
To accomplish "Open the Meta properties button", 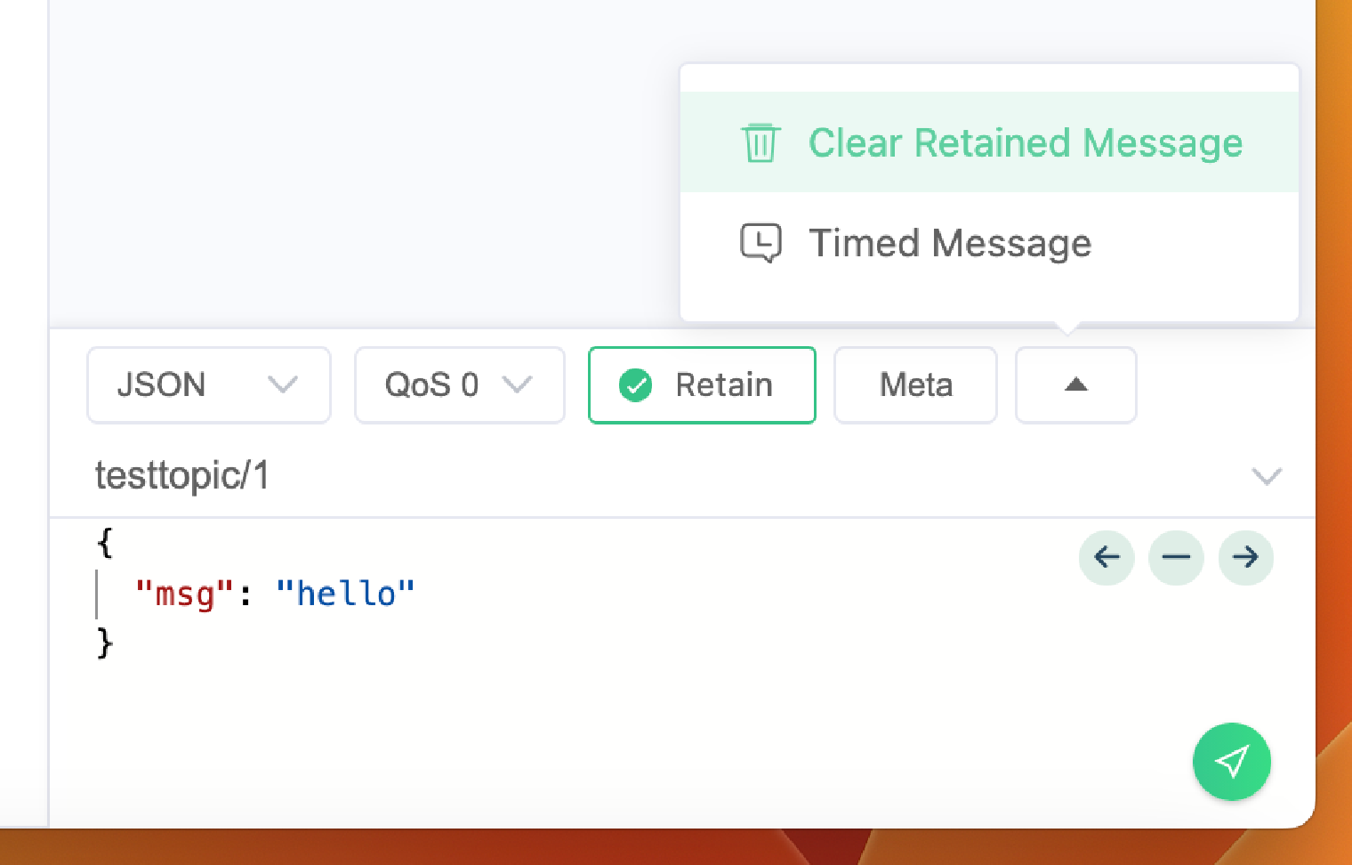I will point(915,384).
